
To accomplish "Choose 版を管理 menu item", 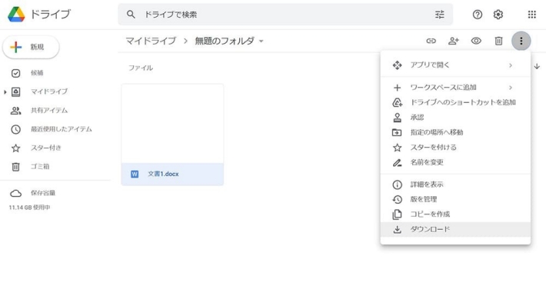I will [x=455, y=199].
